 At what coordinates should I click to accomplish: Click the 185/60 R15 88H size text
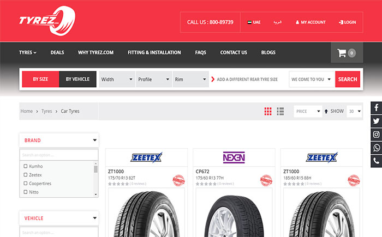[x=297, y=178]
